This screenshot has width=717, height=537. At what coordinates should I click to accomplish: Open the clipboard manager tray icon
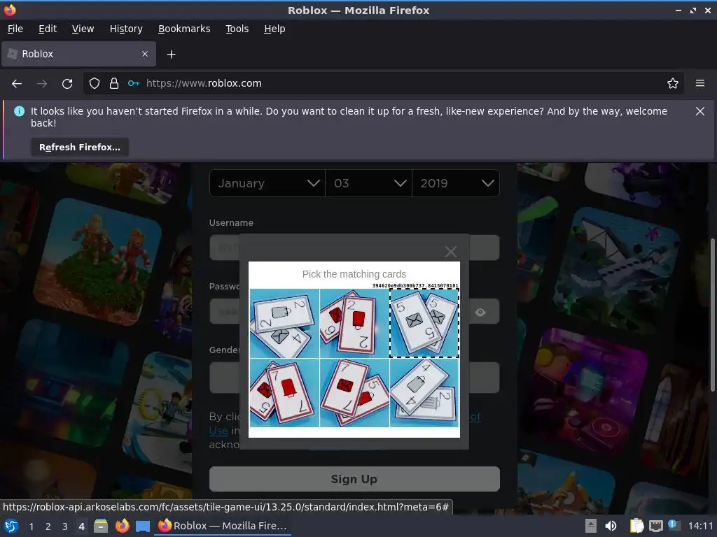coord(636,526)
